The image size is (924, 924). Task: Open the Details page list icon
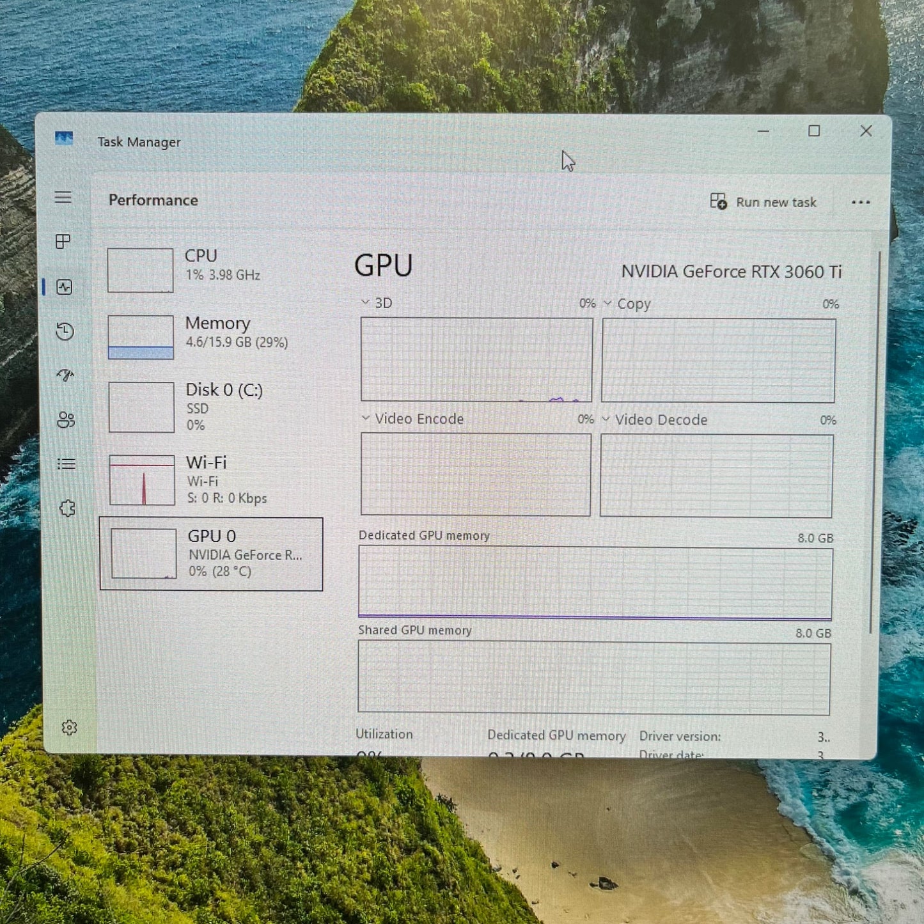[67, 464]
